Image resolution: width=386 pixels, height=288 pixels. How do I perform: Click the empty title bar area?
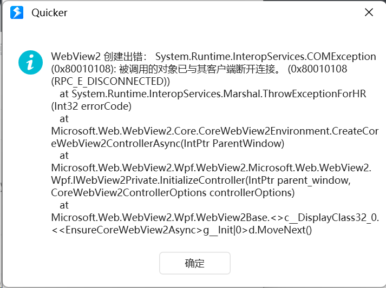(x=214, y=13)
